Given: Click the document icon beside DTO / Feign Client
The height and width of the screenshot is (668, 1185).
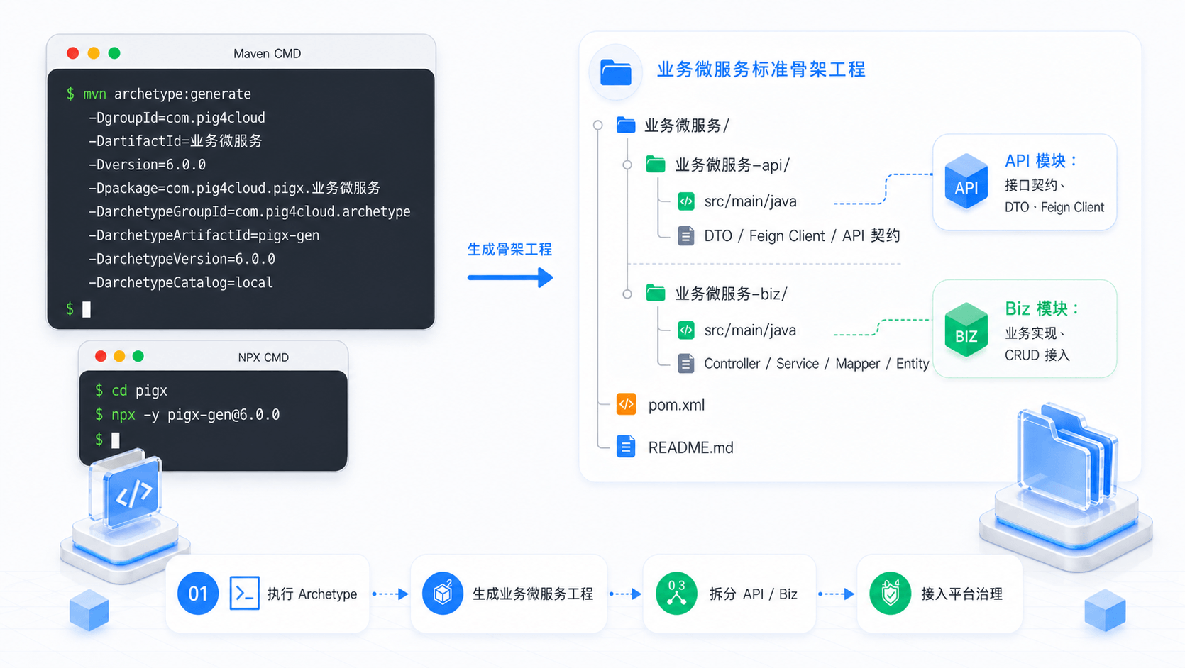Looking at the screenshot, I should 685,235.
